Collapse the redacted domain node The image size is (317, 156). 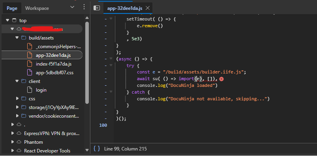click(13, 29)
